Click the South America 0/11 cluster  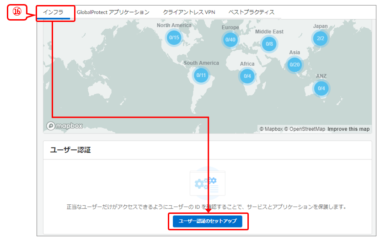click(201, 75)
